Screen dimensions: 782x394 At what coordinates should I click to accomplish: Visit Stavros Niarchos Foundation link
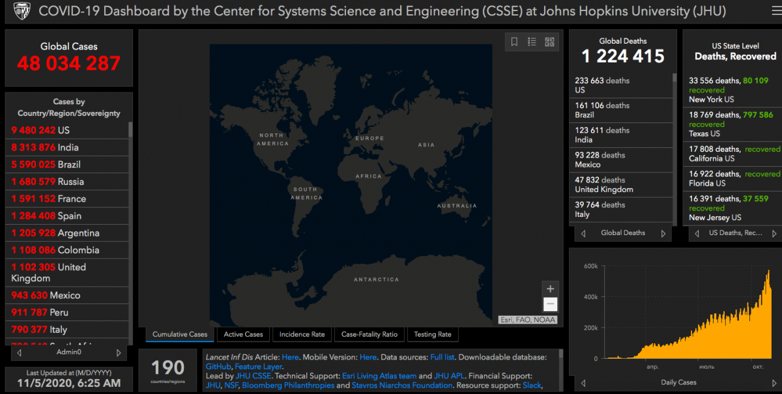[x=402, y=386]
